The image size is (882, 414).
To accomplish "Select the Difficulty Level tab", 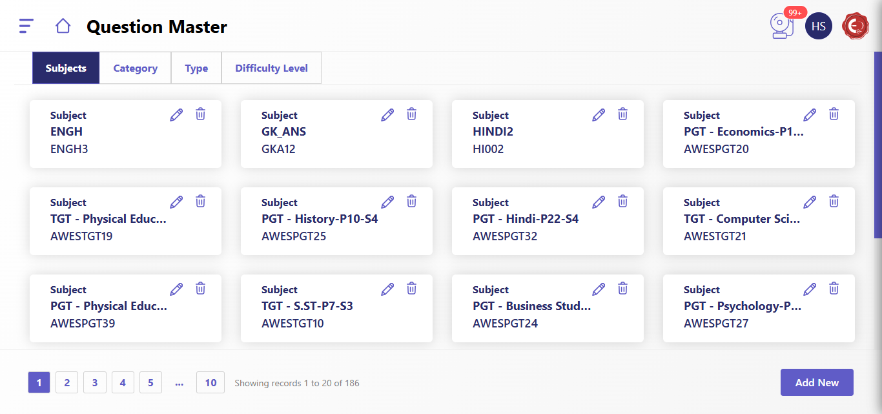I will coord(271,68).
